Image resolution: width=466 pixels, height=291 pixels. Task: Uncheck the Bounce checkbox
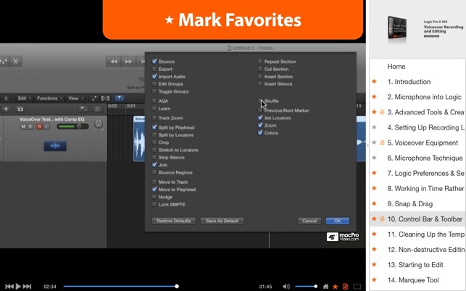point(154,62)
